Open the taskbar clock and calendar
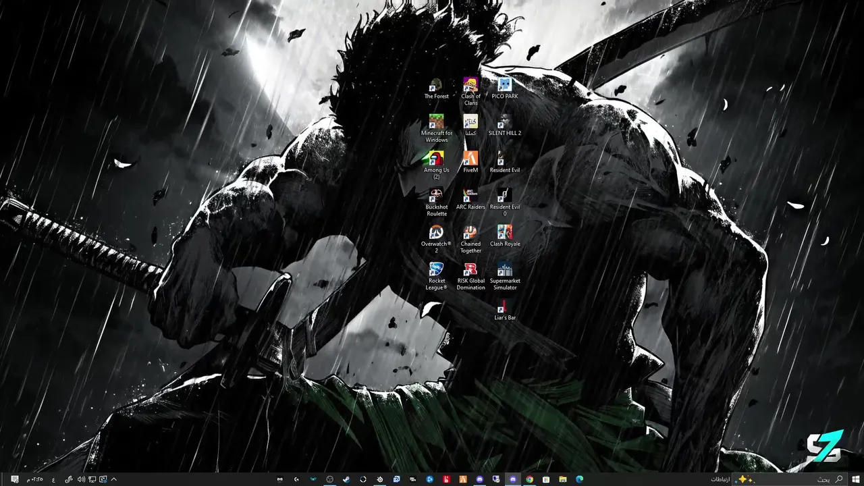This screenshot has width=864, height=486. [x=35, y=479]
